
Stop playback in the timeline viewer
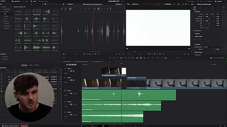pos(154,54)
